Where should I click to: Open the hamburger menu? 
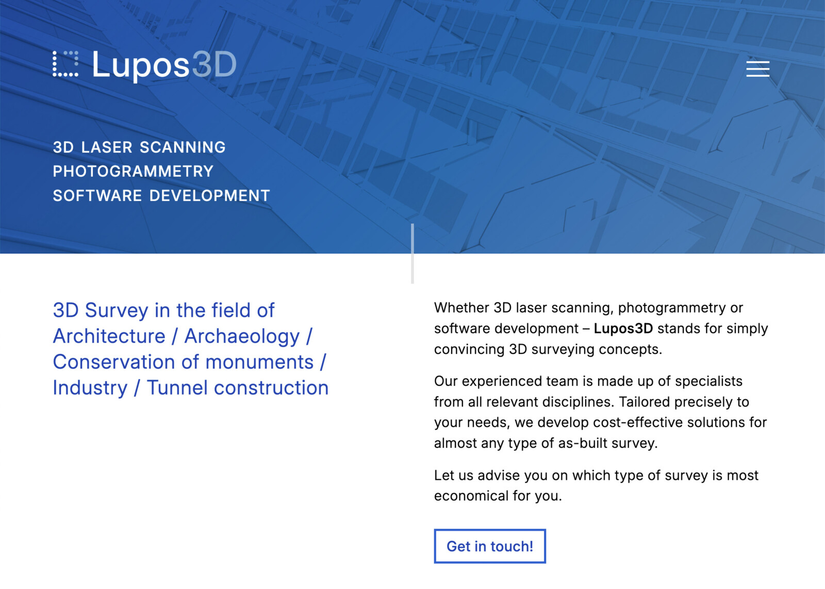757,69
